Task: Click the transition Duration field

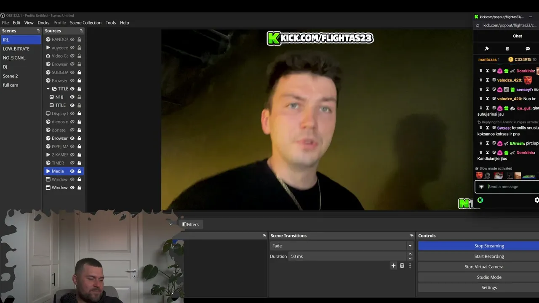Action: coord(348,256)
